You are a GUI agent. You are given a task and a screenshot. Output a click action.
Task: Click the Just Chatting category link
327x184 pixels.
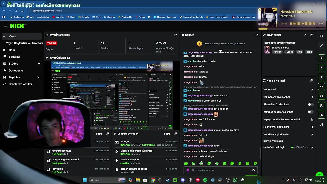[x=148, y=145]
